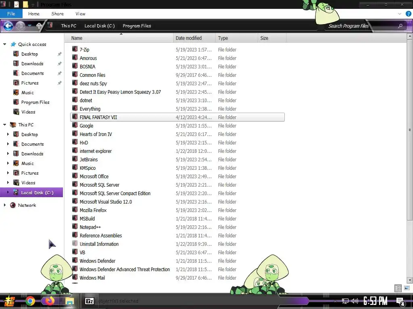Click This PC in the address bar

pyautogui.click(x=69, y=26)
